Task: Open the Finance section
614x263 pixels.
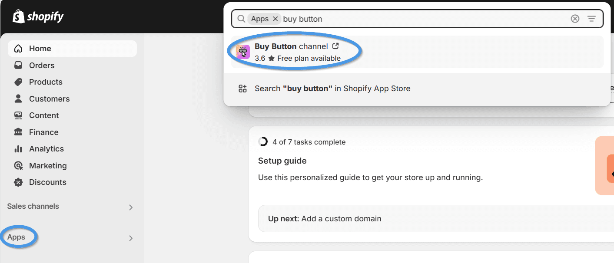Action: (72, 132)
